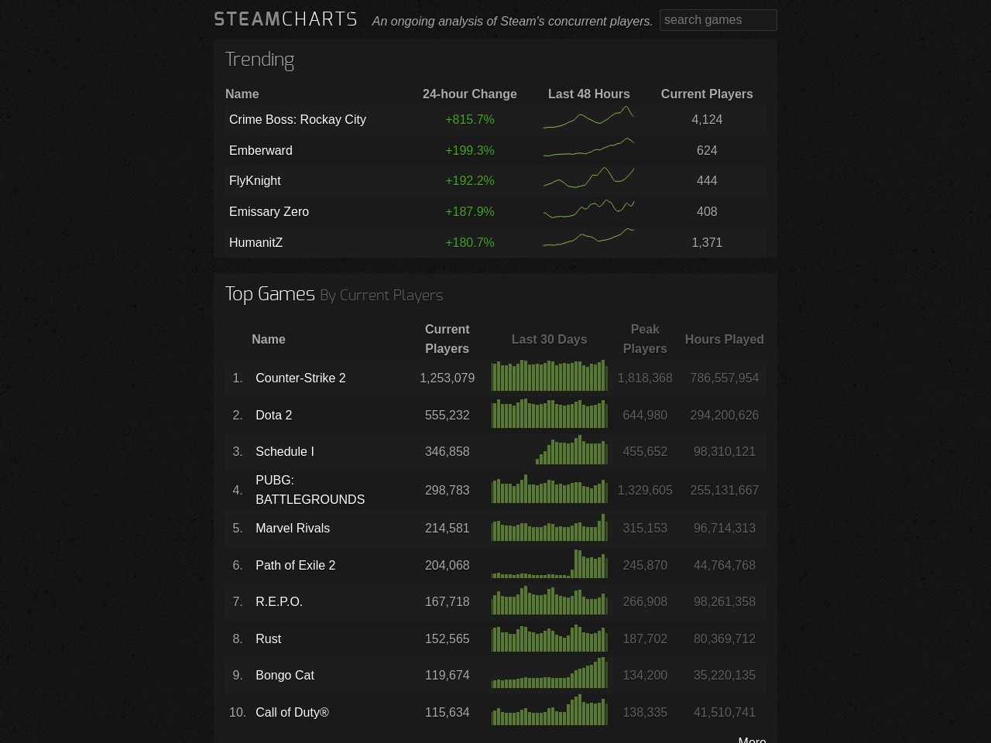The image size is (991, 743).
Task: Click PUBG 30-day bar chart
Action: [x=549, y=489]
